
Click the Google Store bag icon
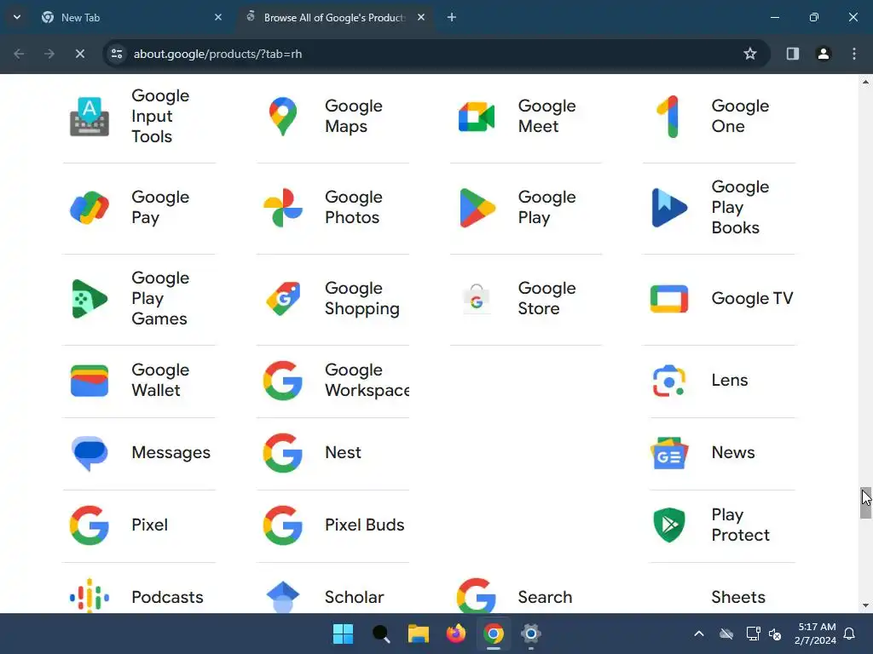(x=476, y=299)
